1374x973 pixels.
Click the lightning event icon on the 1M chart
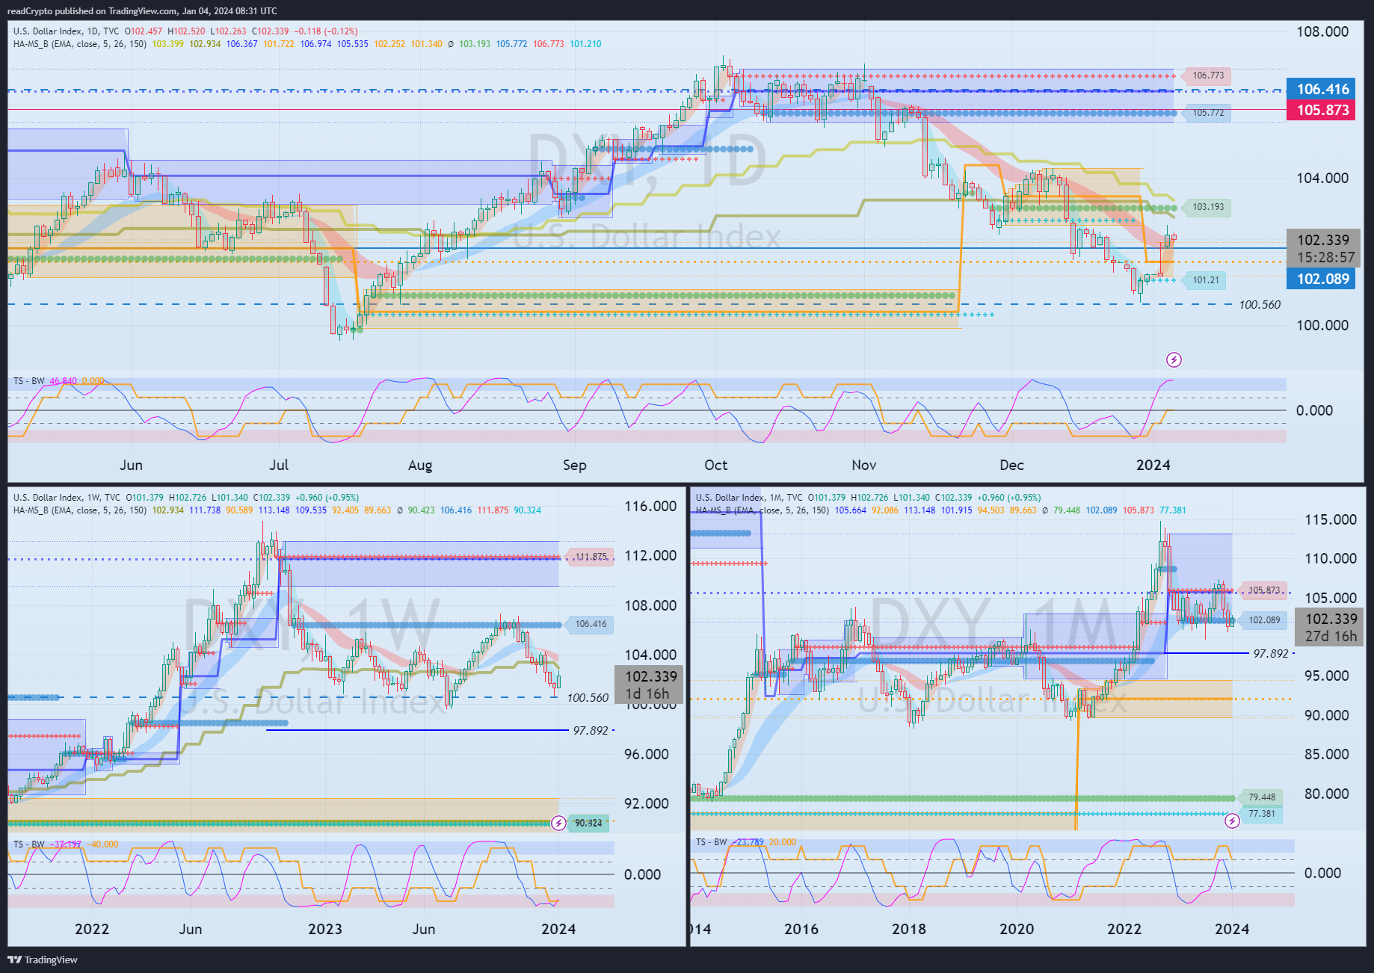1232,821
